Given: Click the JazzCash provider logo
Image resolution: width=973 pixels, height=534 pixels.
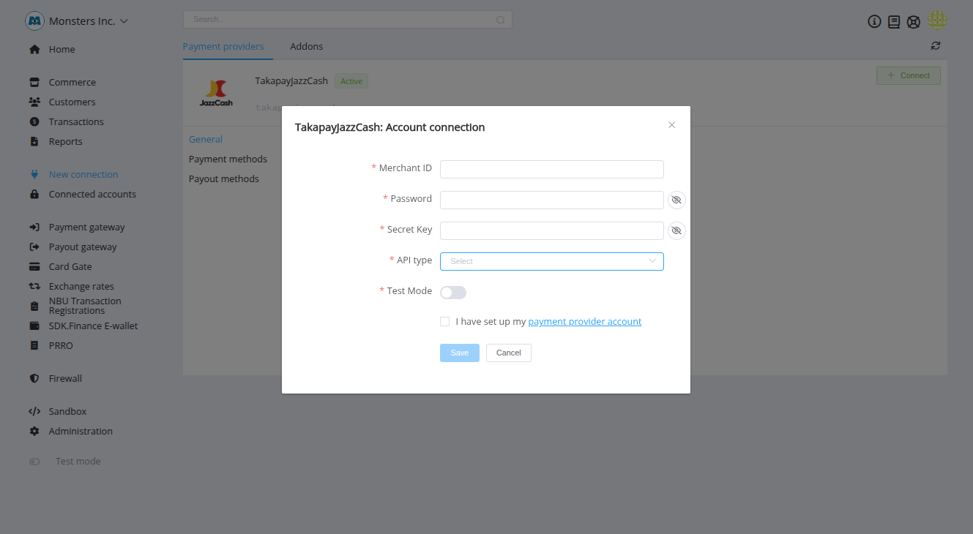Looking at the screenshot, I should click(216, 93).
